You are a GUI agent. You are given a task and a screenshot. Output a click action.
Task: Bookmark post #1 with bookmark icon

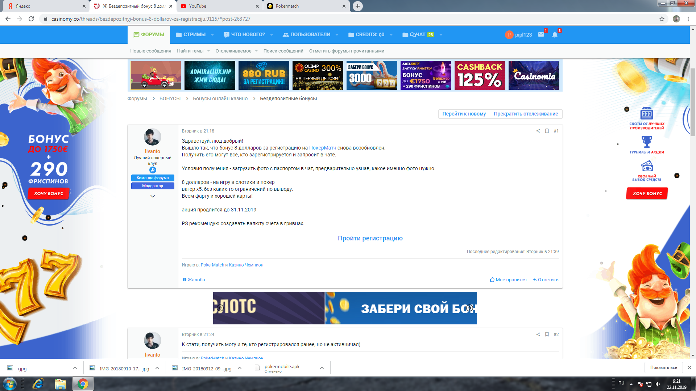[547, 131]
